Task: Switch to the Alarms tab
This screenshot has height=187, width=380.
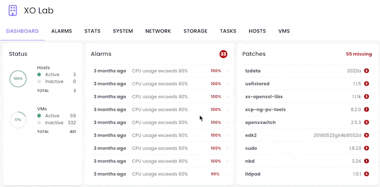Action: point(62,31)
